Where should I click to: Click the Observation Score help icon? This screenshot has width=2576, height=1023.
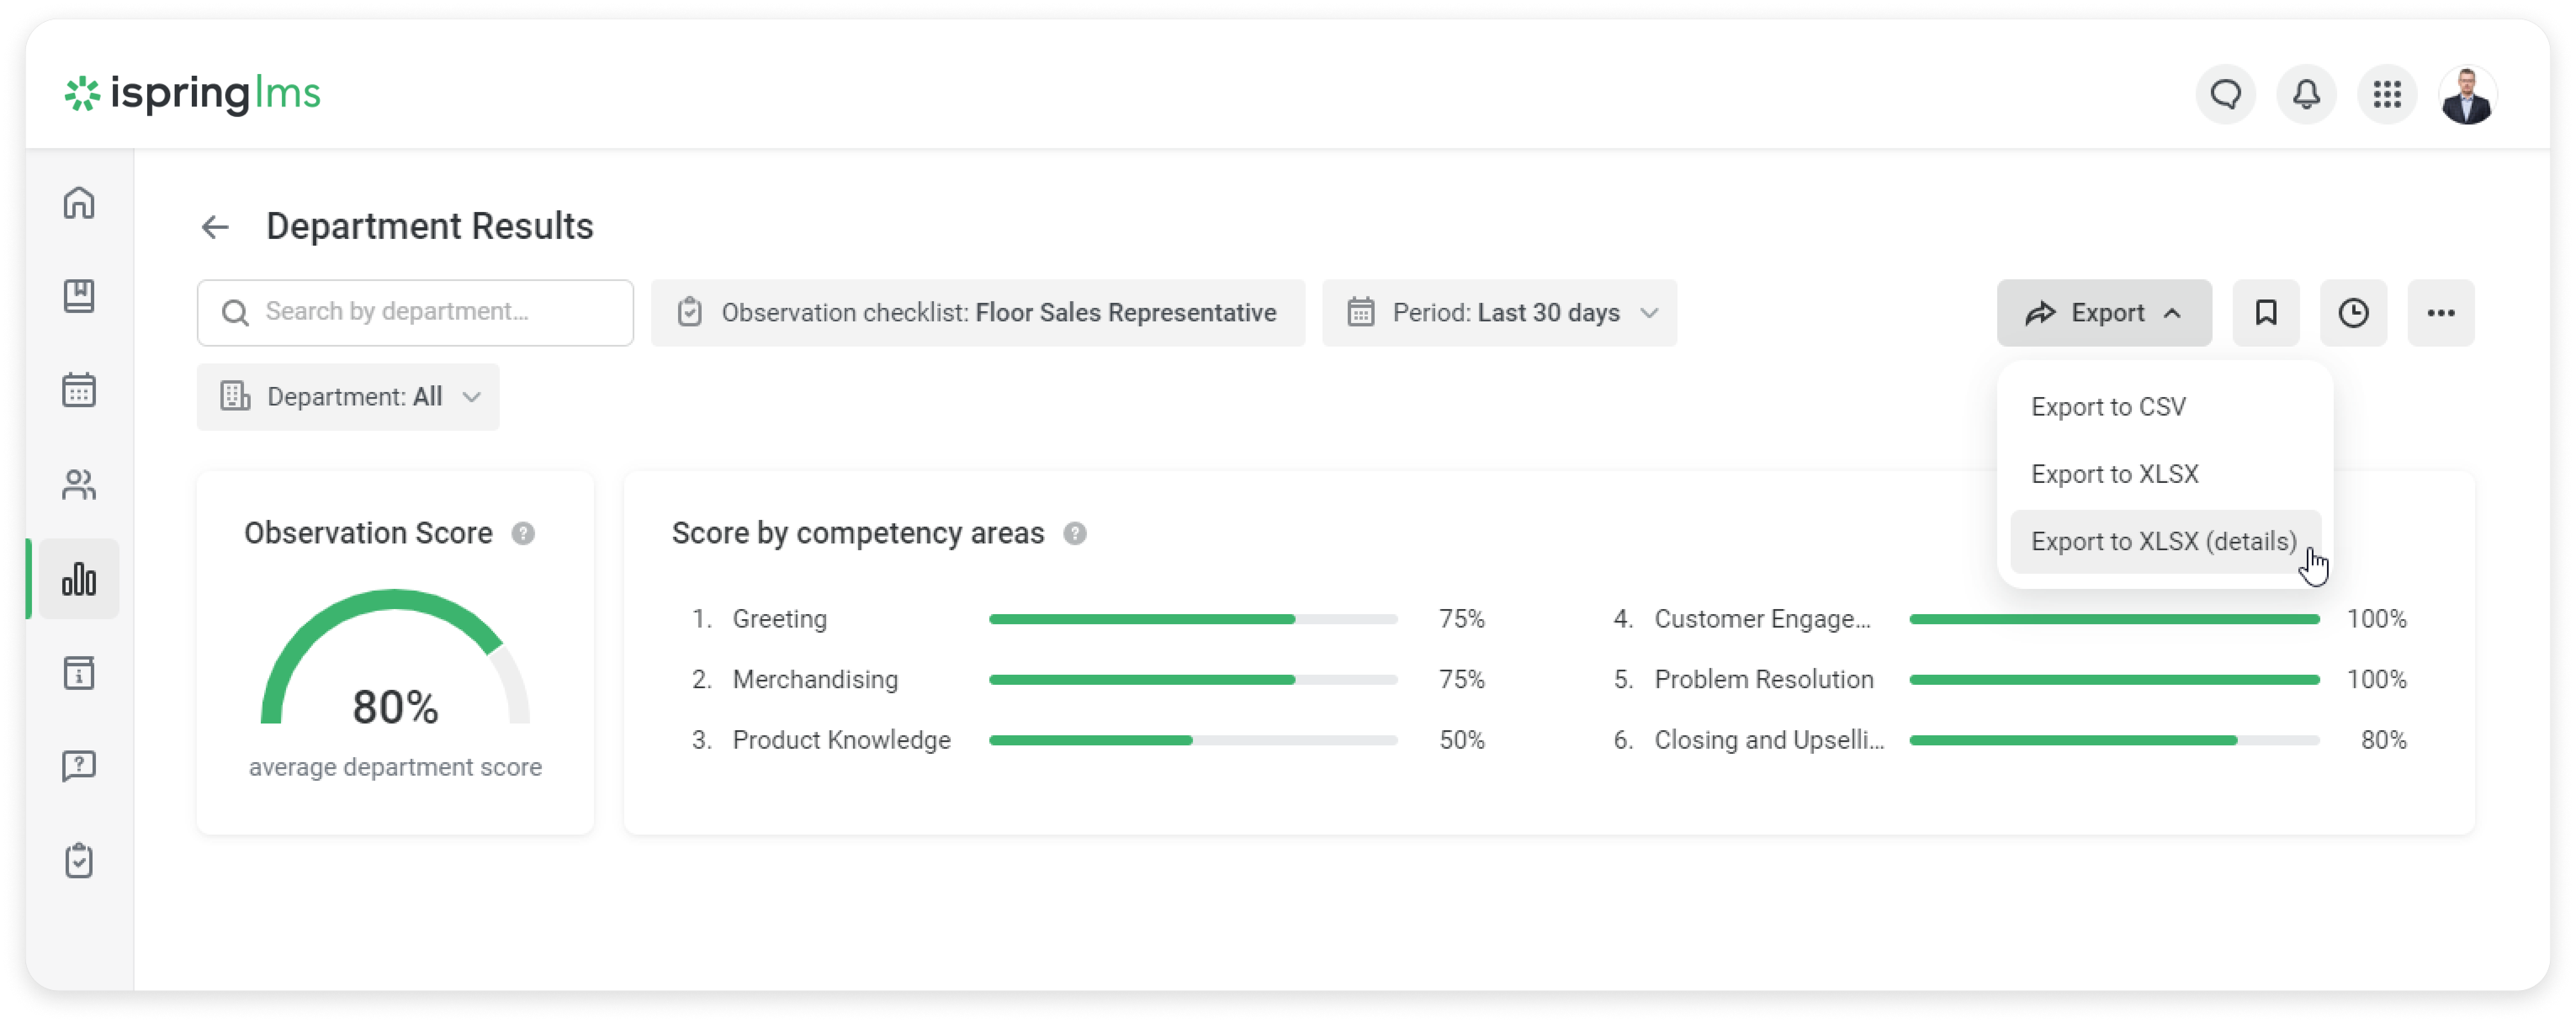click(523, 533)
